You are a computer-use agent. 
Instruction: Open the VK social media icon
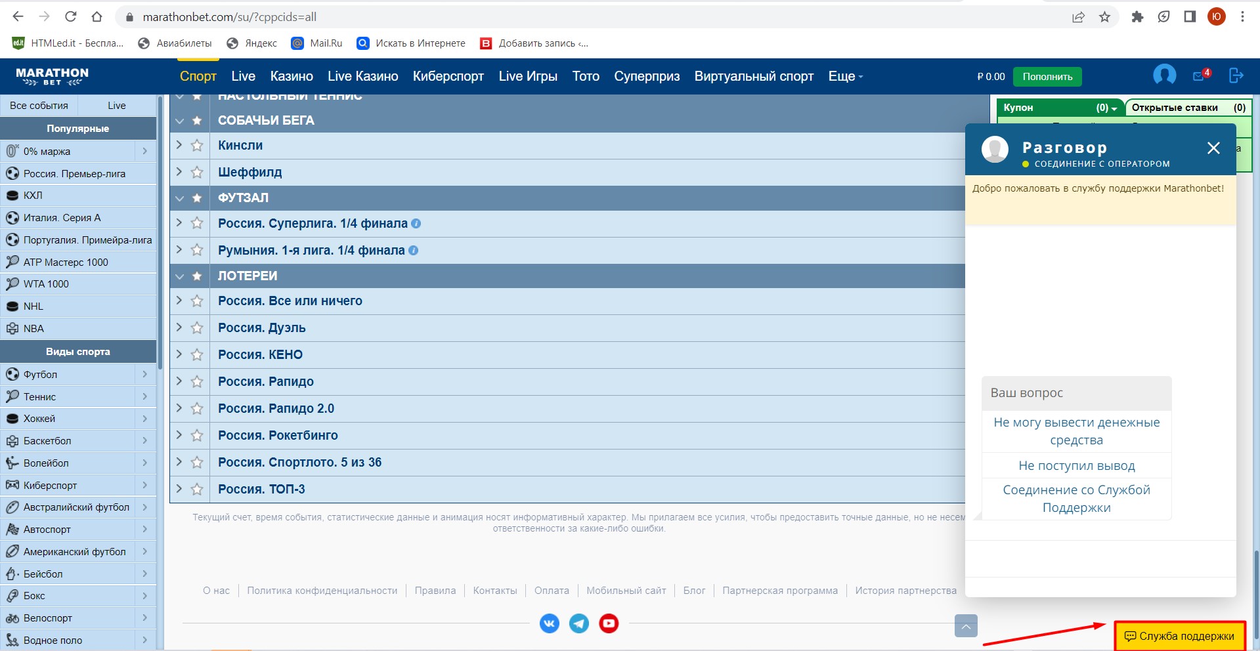549,623
